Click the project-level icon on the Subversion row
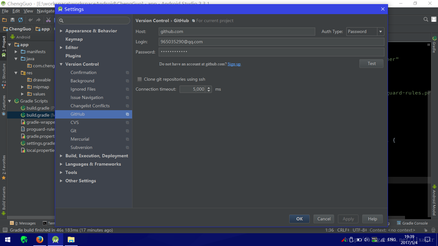 127,148
